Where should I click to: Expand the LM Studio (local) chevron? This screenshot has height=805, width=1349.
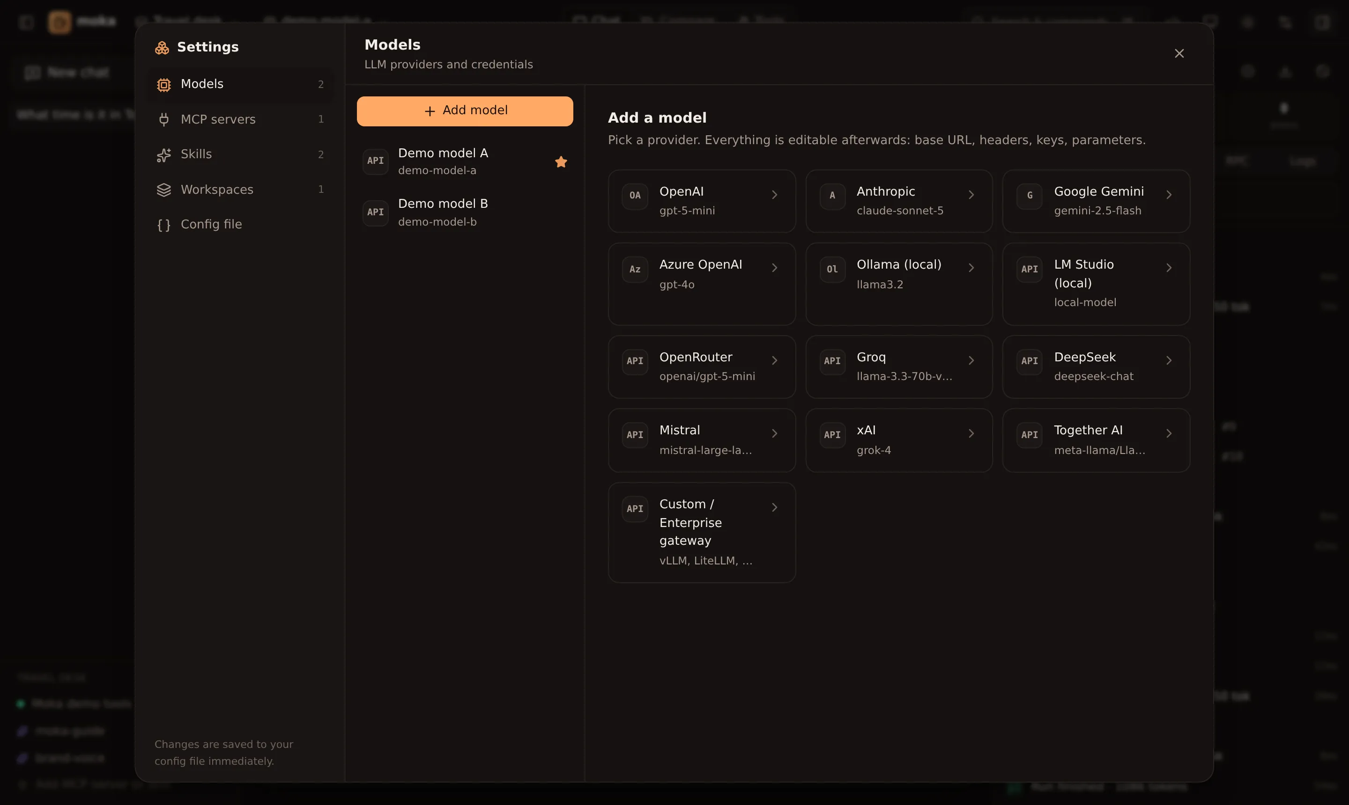click(1169, 268)
